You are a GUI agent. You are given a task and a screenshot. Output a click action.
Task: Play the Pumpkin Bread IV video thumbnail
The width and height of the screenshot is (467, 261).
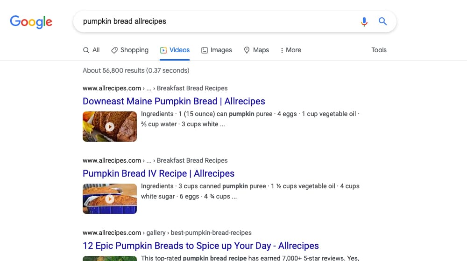[x=110, y=199]
